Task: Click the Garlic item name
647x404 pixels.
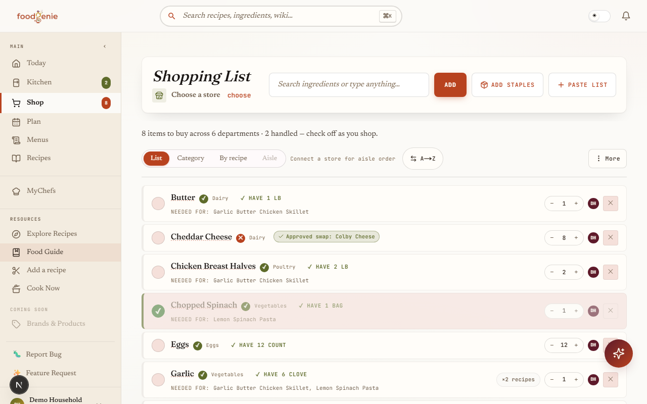Action: point(182,374)
